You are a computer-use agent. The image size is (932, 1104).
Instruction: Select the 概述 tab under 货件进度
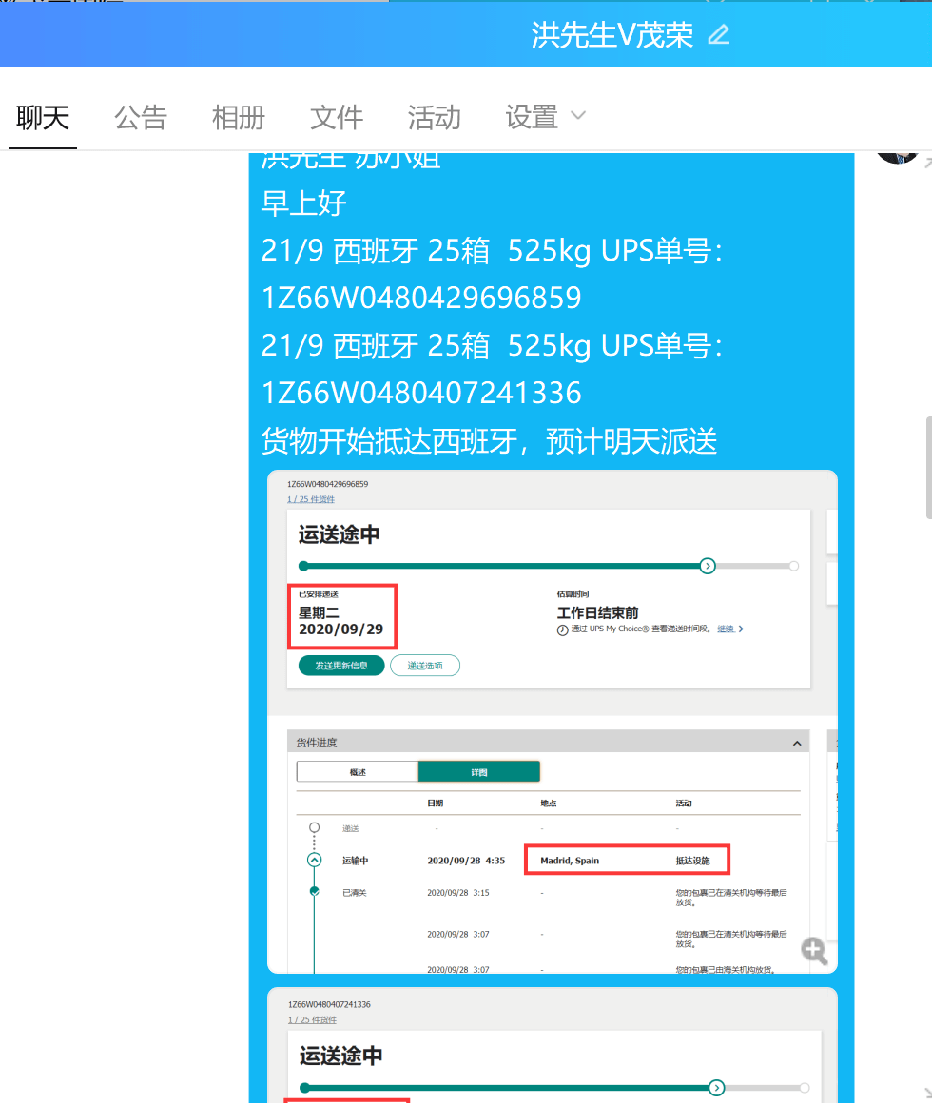pyautogui.click(x=358, y=772)
